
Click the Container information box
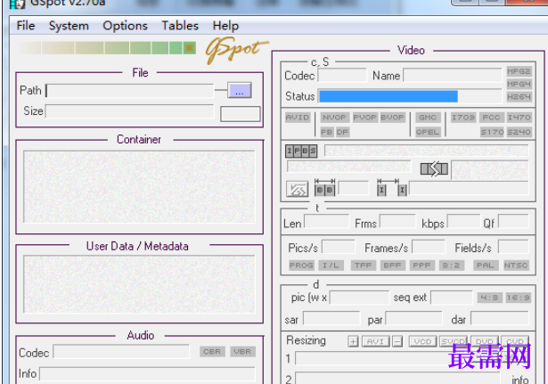pyautogui.click(x=139, y=186)
